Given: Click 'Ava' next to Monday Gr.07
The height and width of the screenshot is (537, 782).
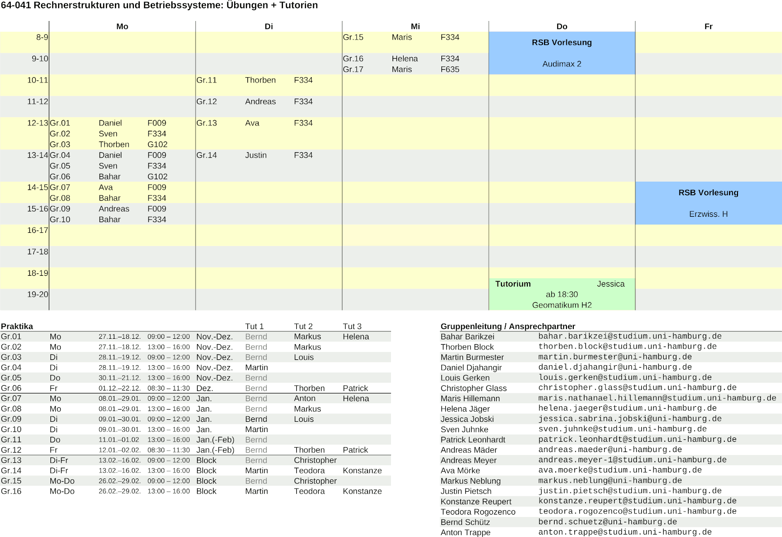Looking at the screenshot, I should (106, 187).
